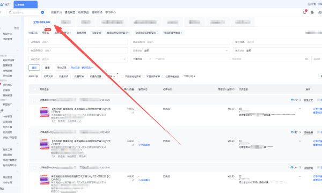The image size is (322, 193).
Task: Open 物流工具 in left sidebar
Action: [x=8, y=127]
